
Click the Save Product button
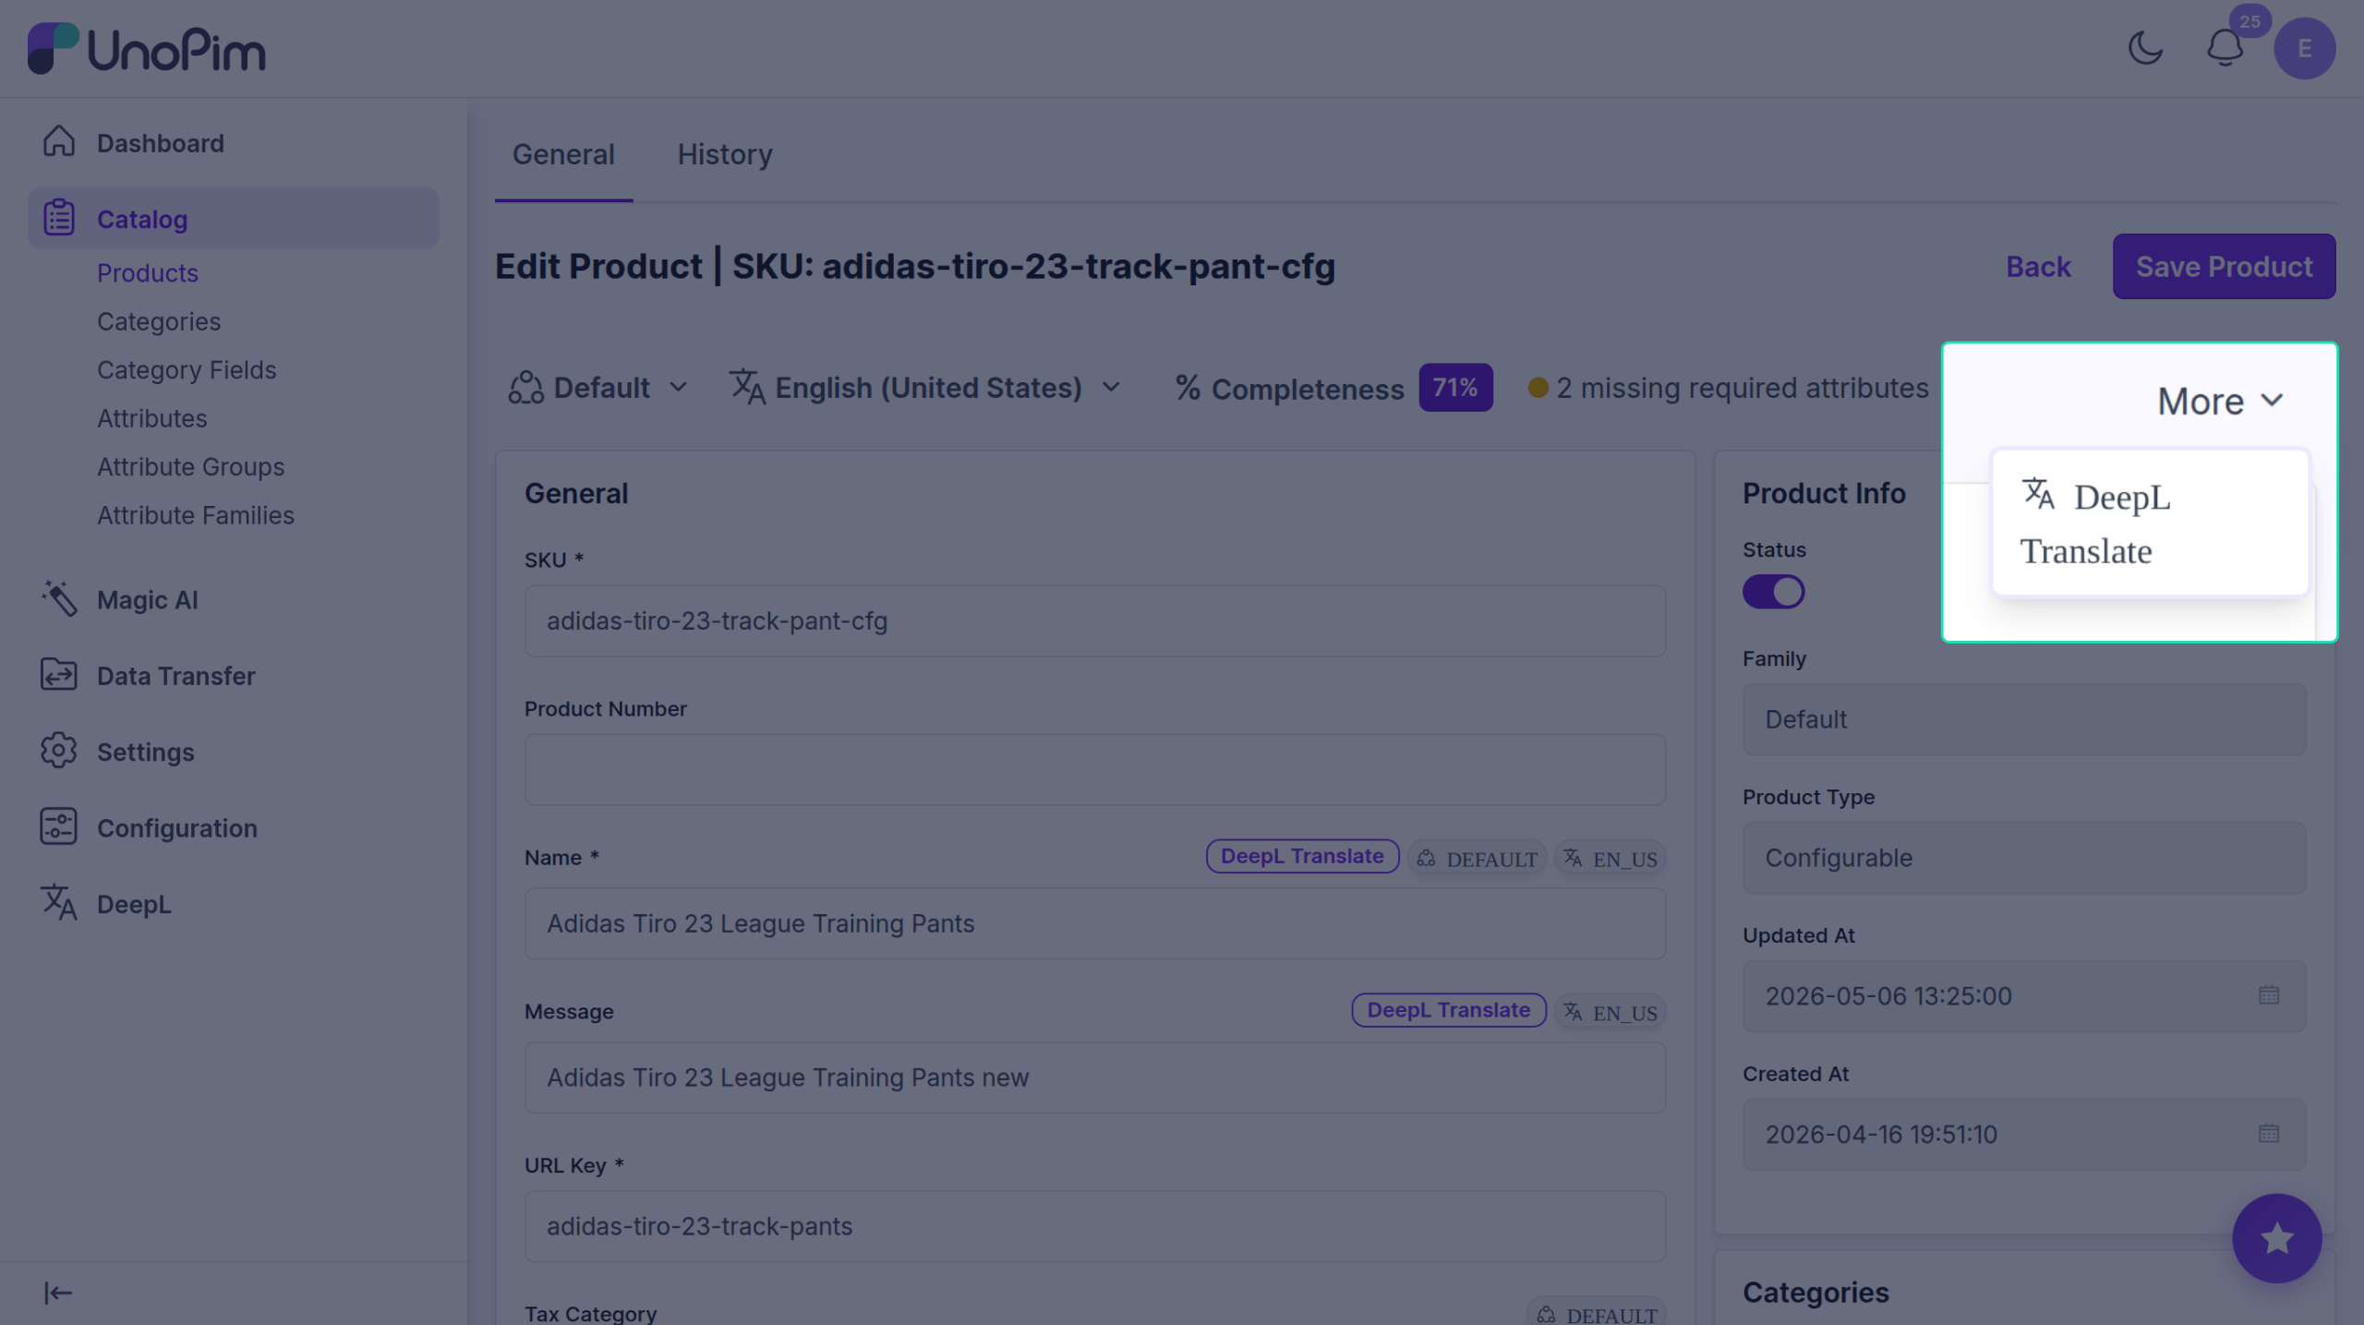2224,267
